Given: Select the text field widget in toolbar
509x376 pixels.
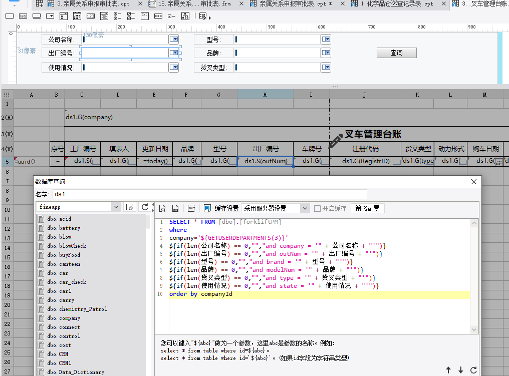Looking at the screenshot, I should coord(10,16).
